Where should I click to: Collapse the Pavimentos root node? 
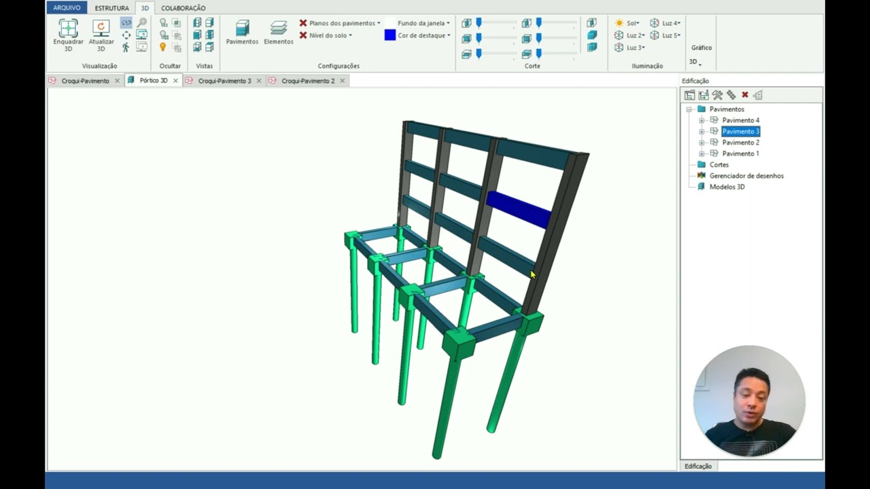point(689,109)
